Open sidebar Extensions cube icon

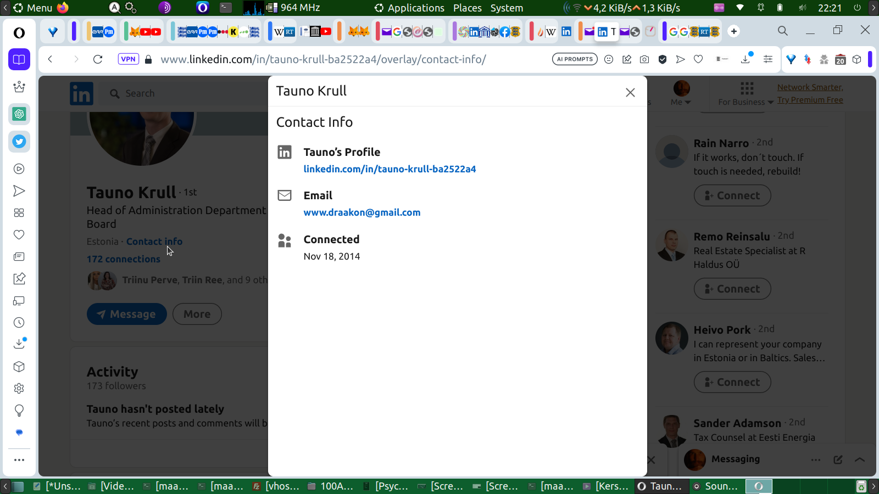(19, 367)
